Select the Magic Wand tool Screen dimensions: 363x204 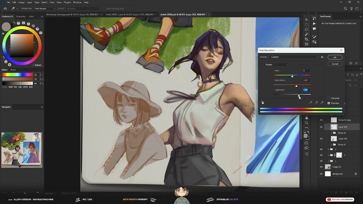click(x=306, y=34)
